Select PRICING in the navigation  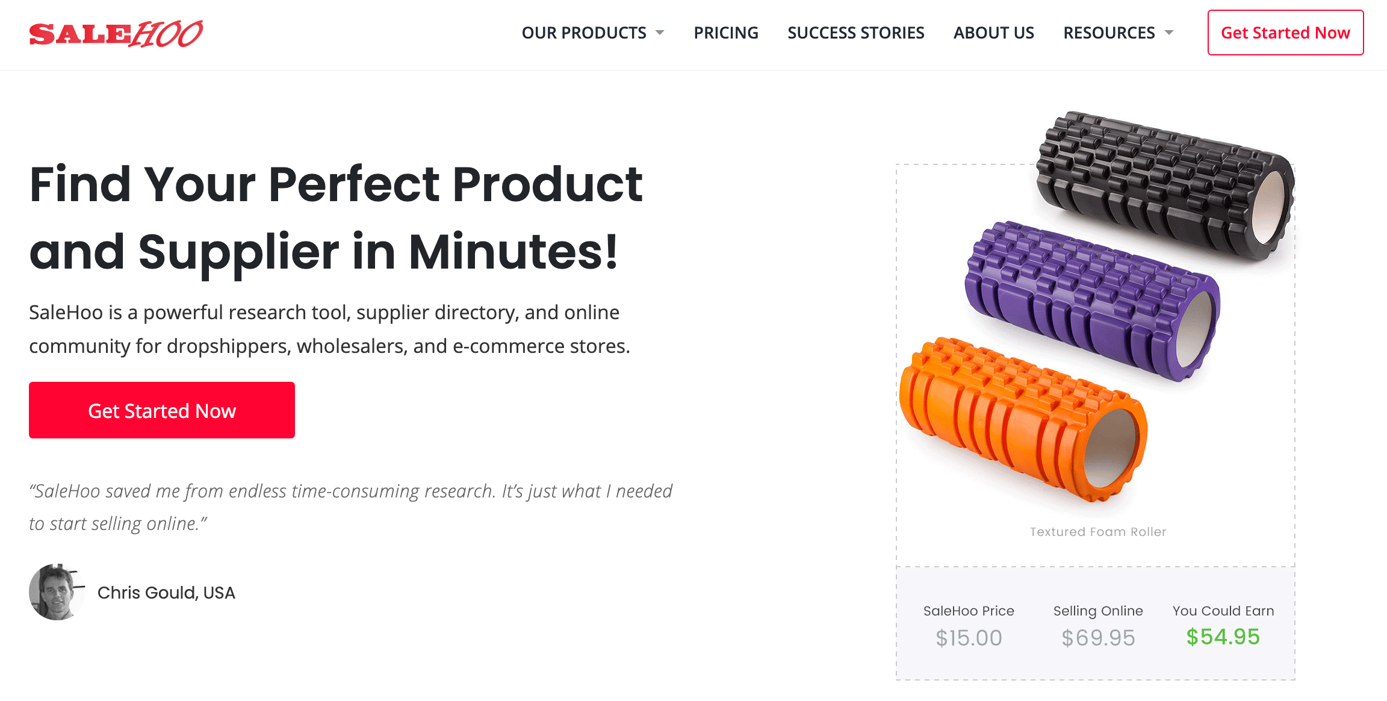coord(726,33)
